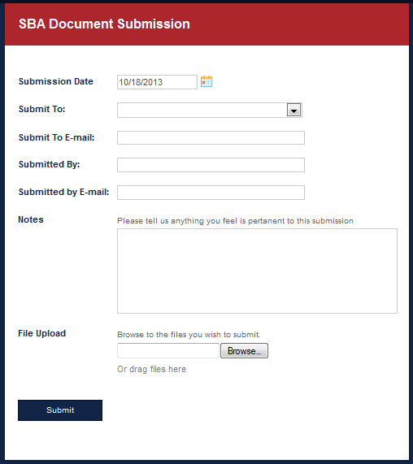
Task: Click inside the Submit To combo box
Action: point(210,110)
